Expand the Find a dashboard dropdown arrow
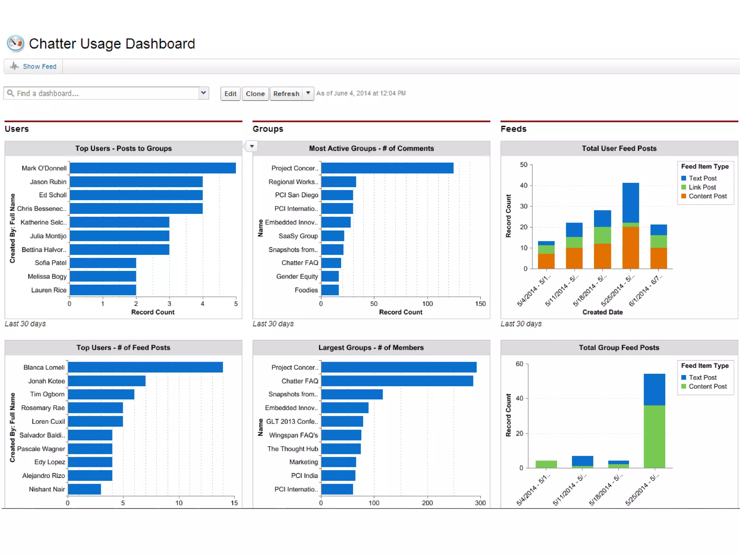The image size is (740, 555). (203, 93)
